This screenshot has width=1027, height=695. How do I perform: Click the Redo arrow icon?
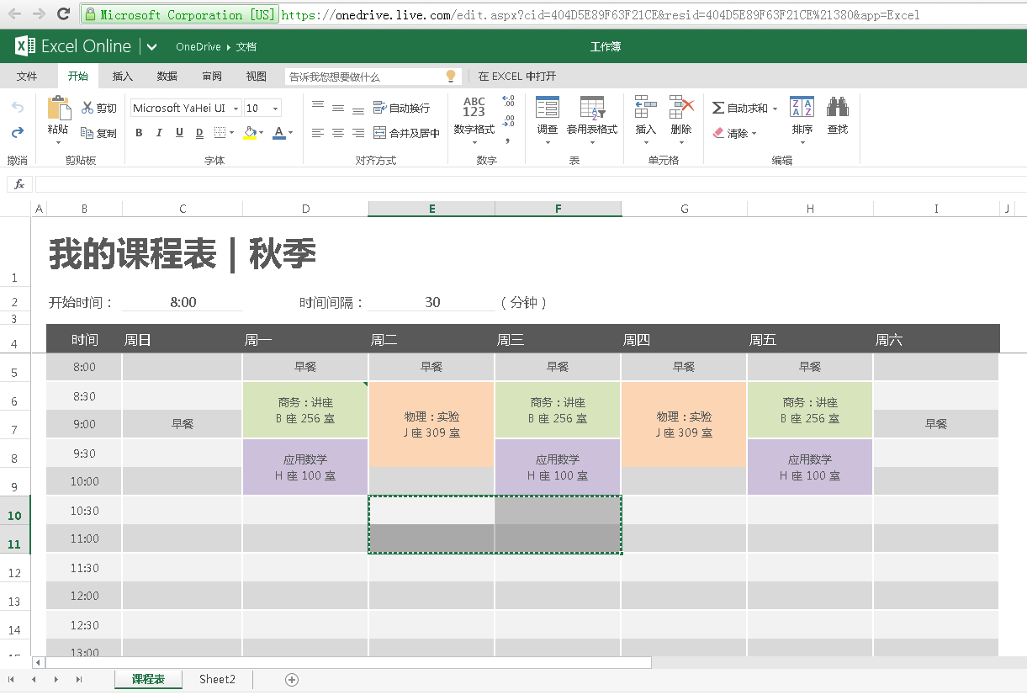pyautogui.click(x=18, y=133)
